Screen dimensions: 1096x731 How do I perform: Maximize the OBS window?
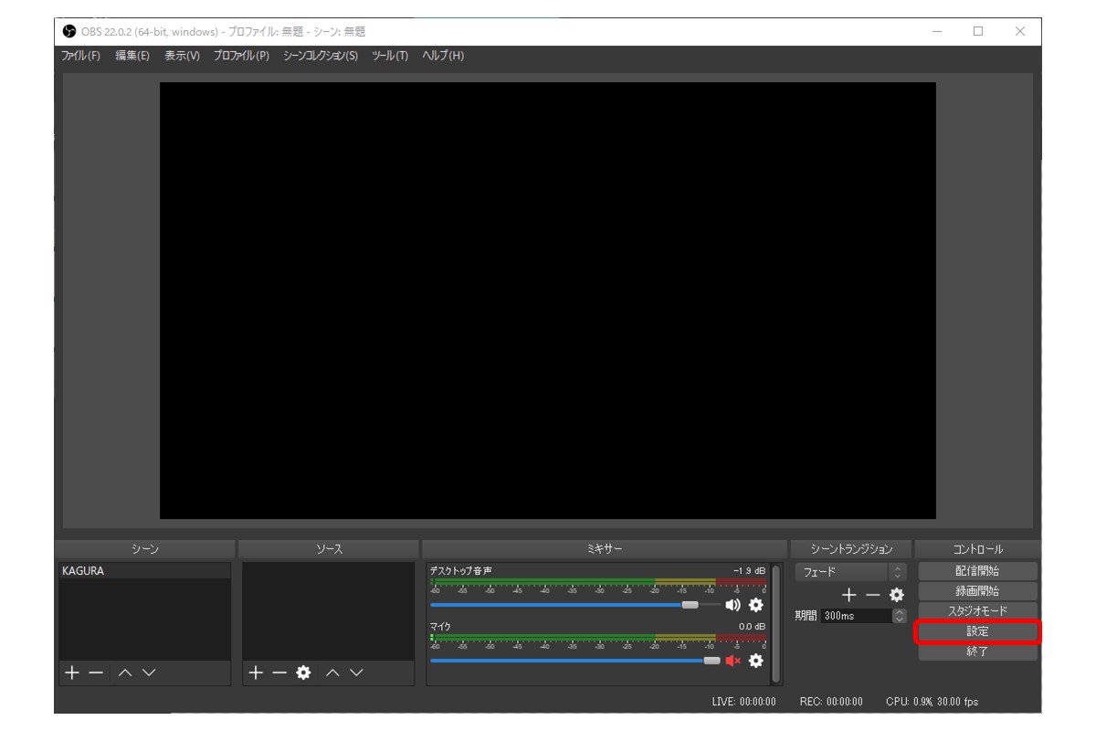(978, 31)
